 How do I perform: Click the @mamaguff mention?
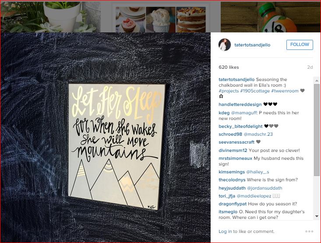coord(243,113)
